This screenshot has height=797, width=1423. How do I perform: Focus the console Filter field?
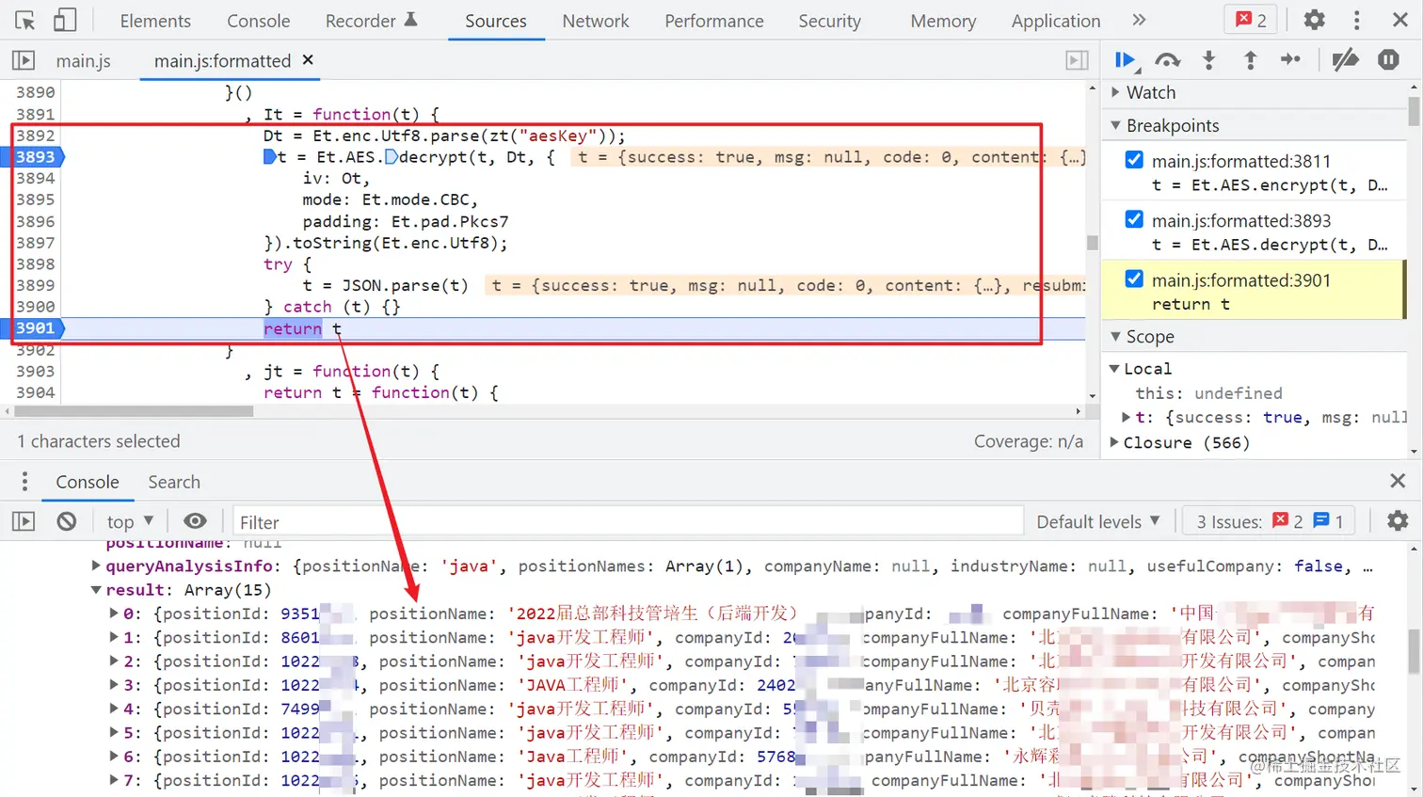(x=628, y=521)
